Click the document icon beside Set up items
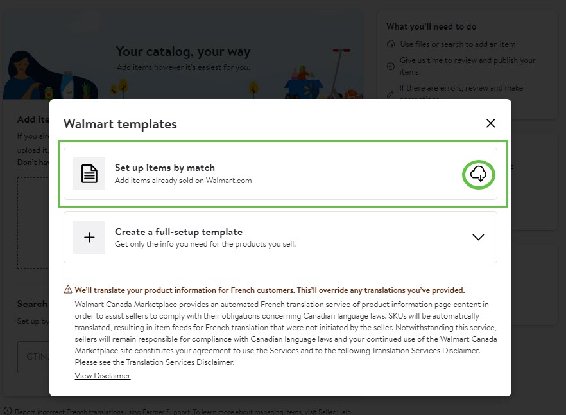The image size is (566, 415). pos(89,173)
